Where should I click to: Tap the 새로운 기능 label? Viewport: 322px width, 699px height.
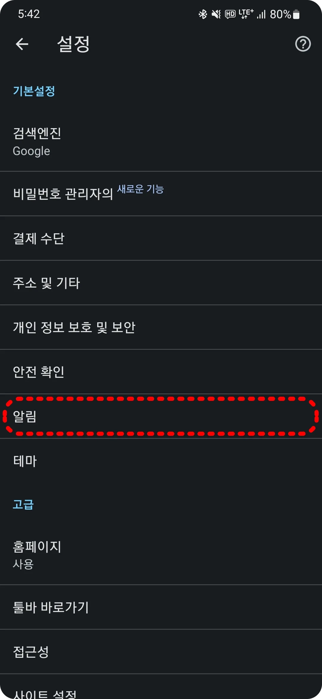pyautogui.click(x=140, y=189)
